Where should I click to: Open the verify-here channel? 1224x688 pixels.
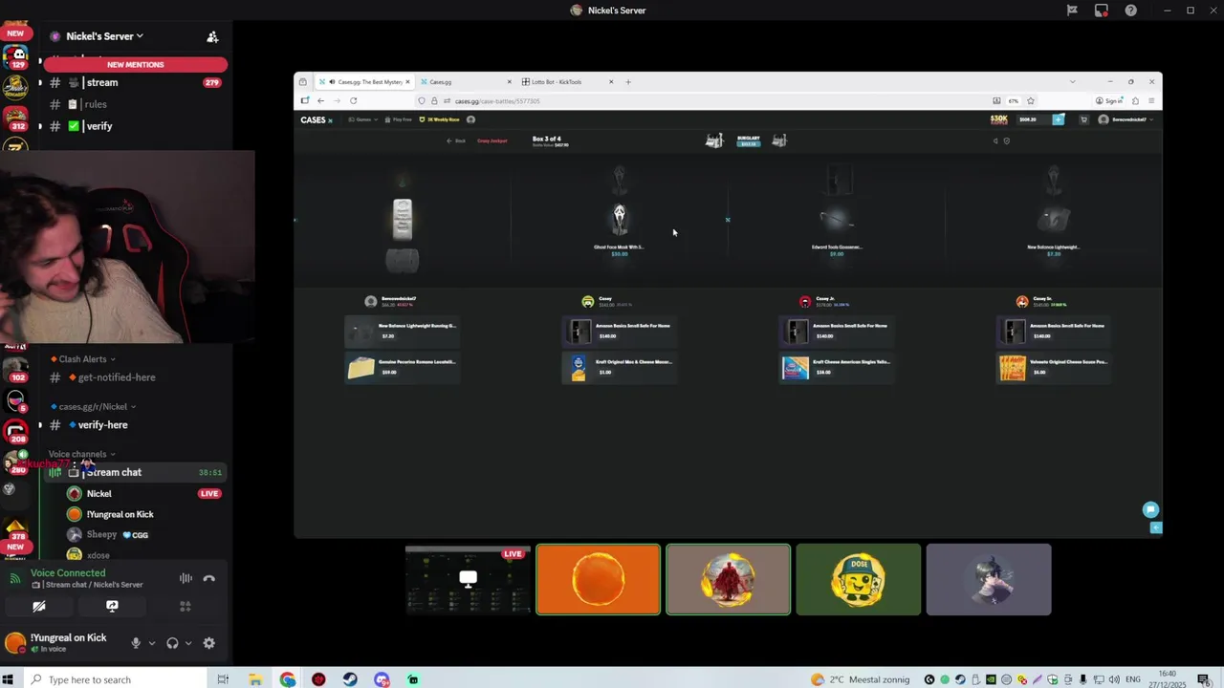point(134,424)
